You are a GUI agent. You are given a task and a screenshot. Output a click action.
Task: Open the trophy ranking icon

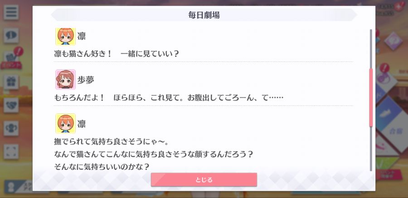pyautogui.click(x=11, y=128)
